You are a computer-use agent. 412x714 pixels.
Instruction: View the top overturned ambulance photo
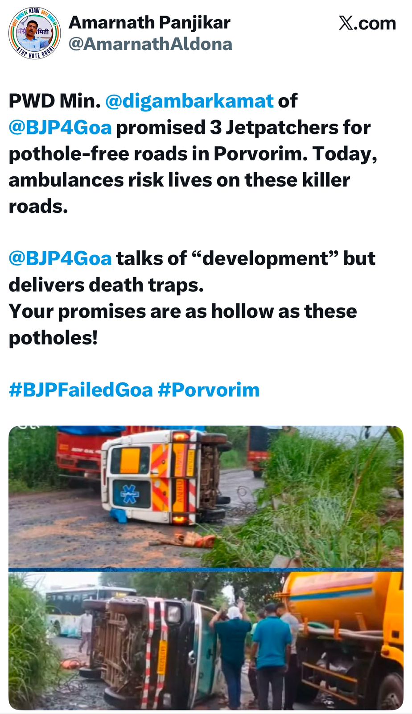coord(206,497)
